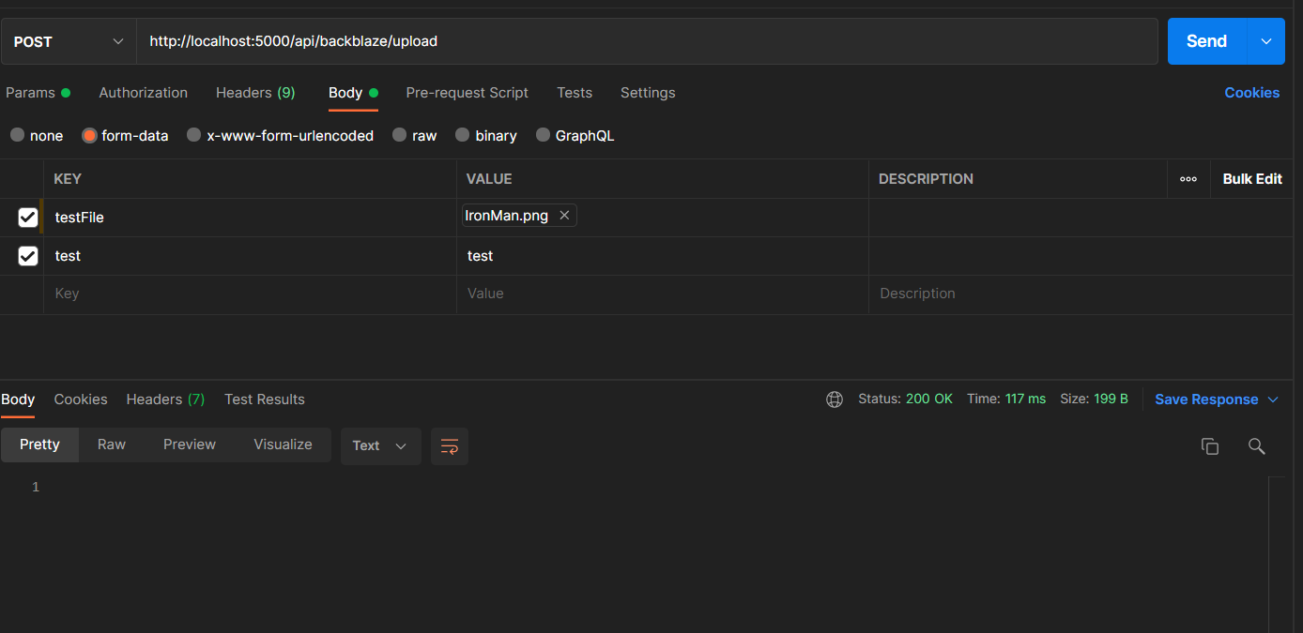The width and height of the screenshot is (1303, 633).
Task: Click the test value cell
Action: click(x=662, y=256)
